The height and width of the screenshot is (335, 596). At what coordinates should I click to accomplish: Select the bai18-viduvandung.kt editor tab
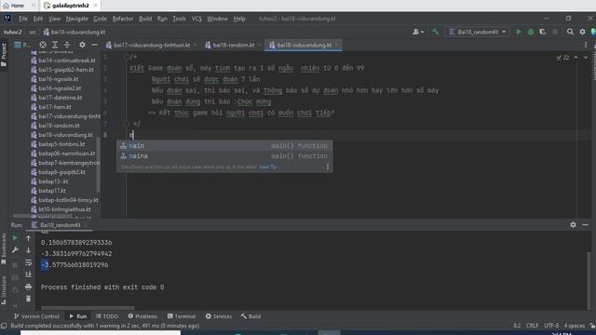(304, 45)
